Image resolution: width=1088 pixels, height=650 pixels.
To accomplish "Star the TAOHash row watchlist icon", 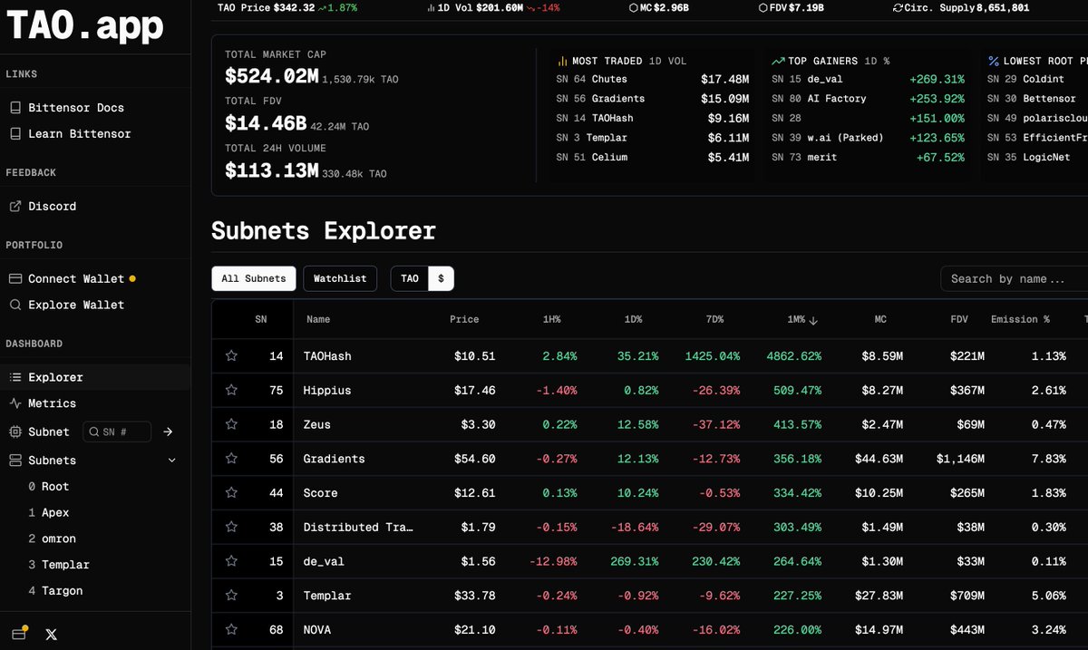I will pos(231,356).
